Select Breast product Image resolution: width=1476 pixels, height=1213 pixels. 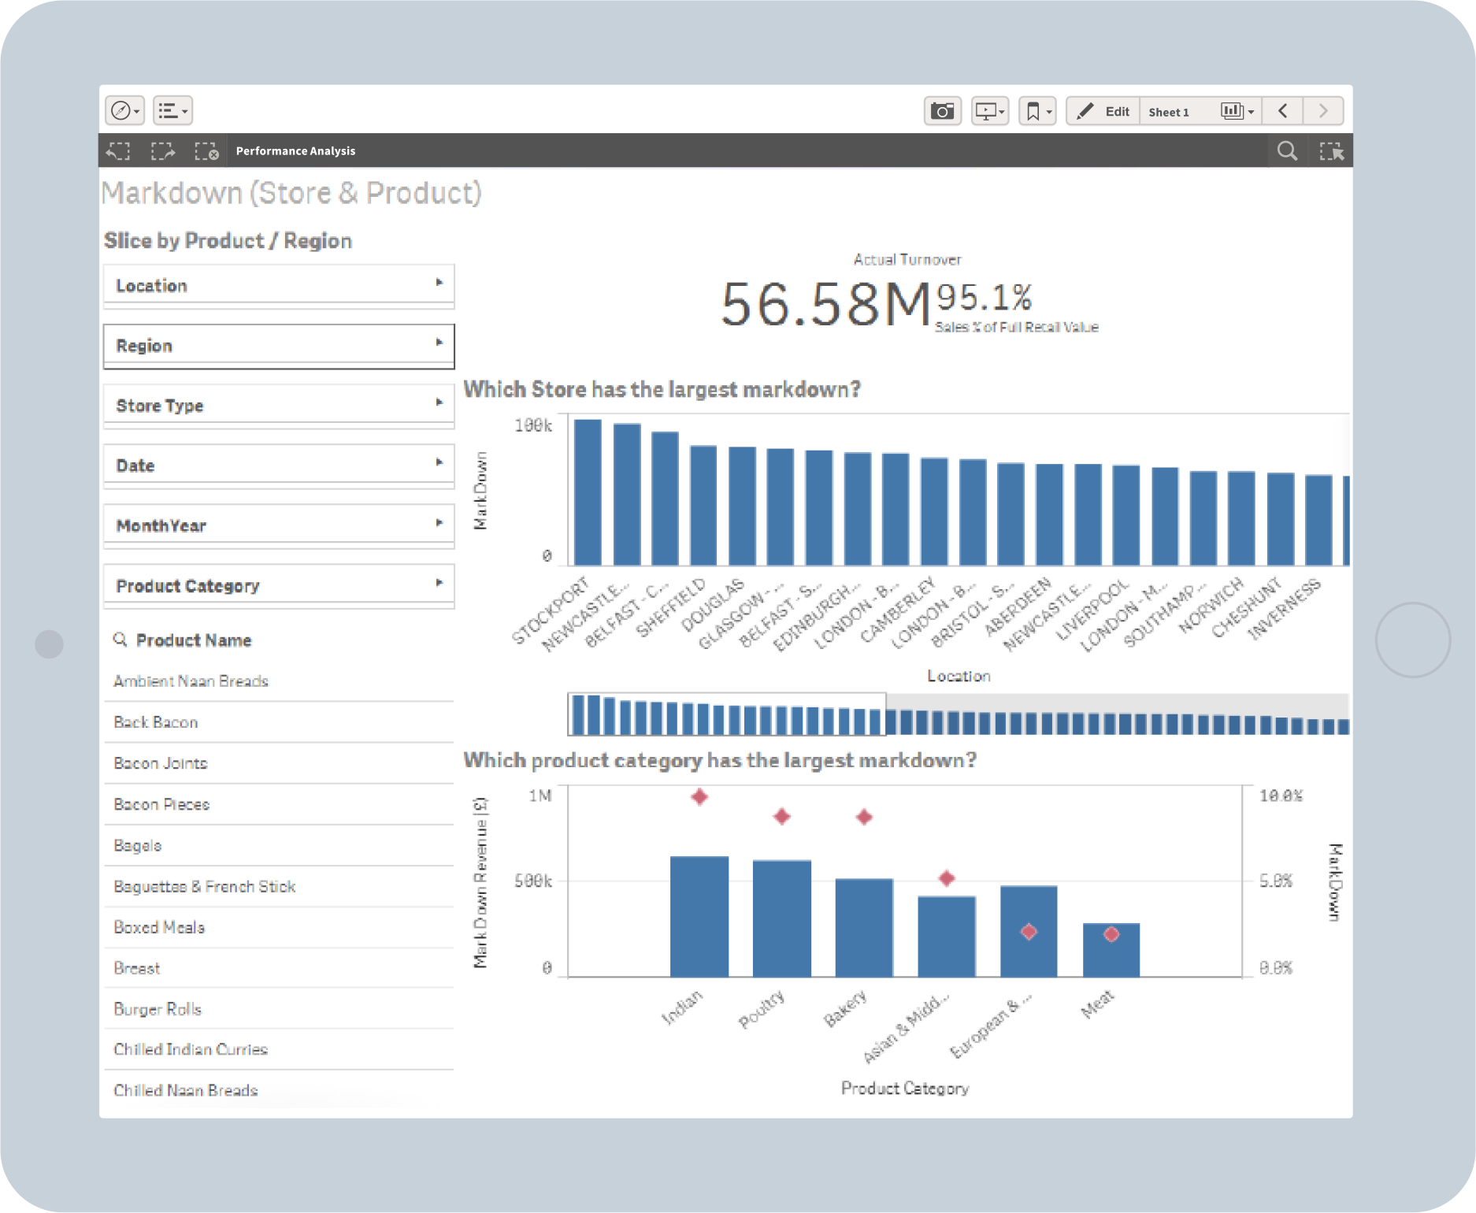tap(279, 968)
